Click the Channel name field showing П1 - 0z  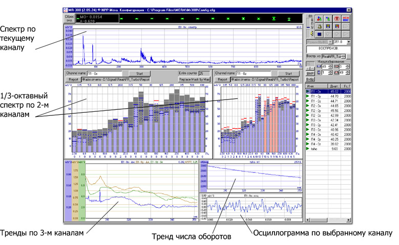(245, 73)
